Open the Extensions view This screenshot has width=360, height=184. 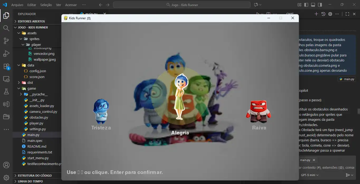point(6,66)
